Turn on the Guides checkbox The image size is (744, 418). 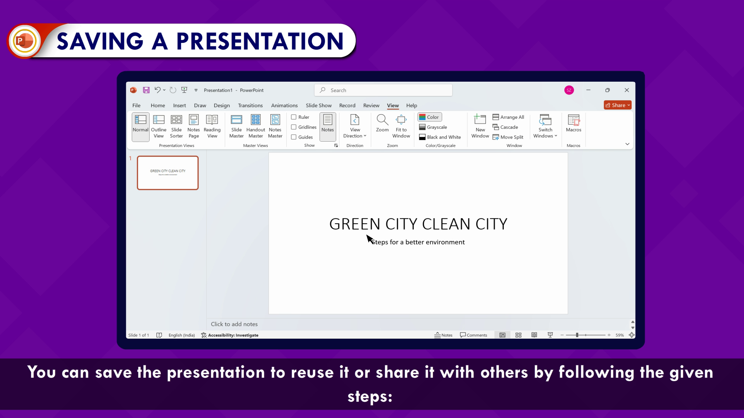click(294, 137)
